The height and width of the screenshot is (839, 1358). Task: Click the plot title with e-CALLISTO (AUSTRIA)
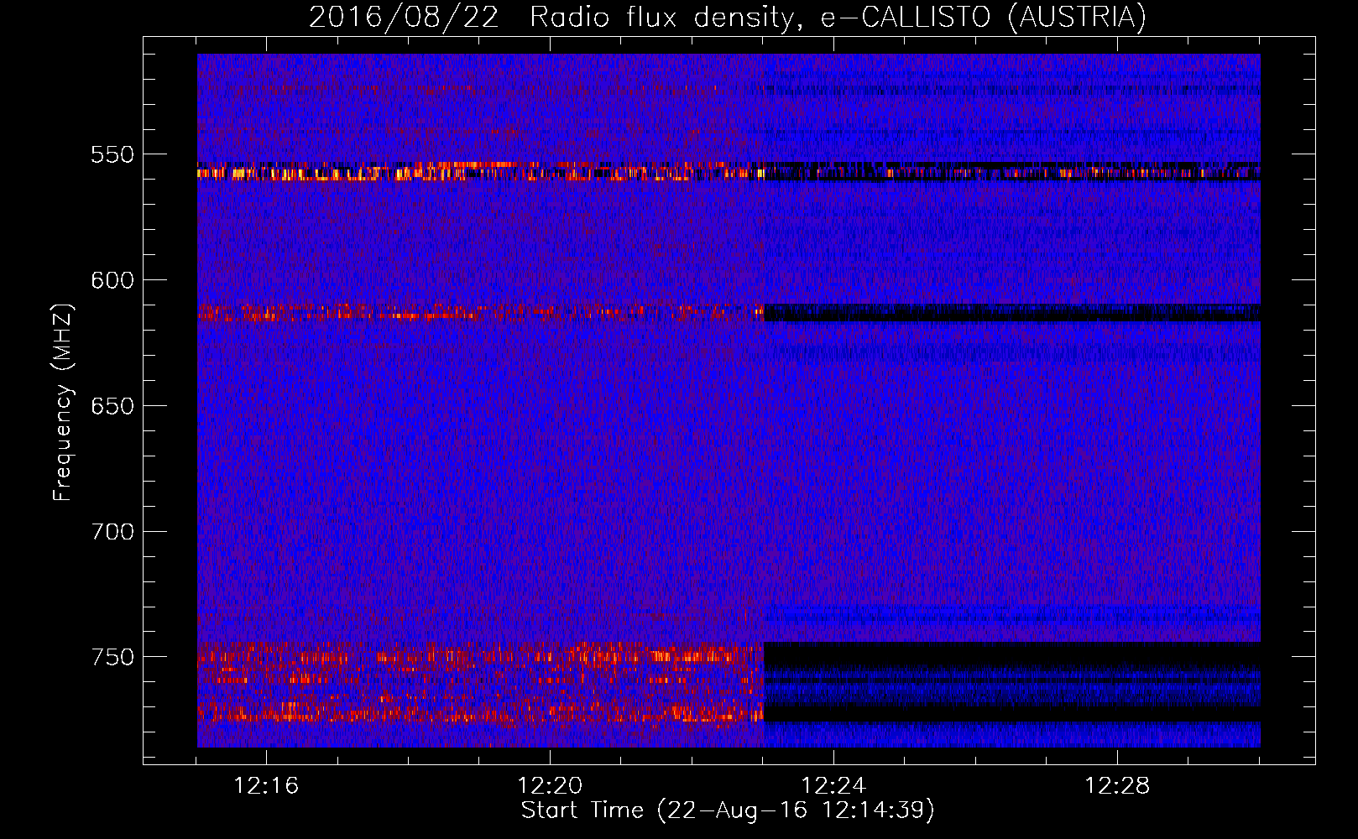click(x=728, y=17)
